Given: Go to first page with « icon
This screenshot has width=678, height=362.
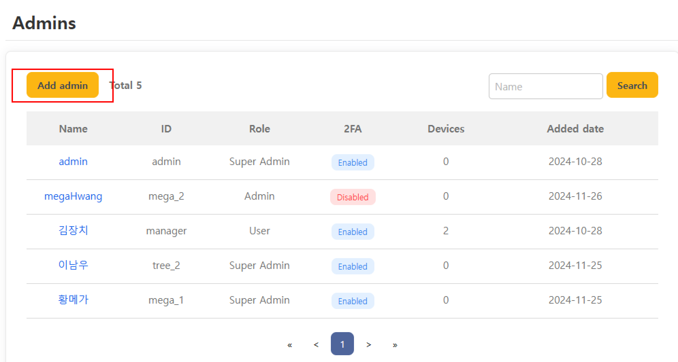Looking at the screenshot, I should tap(290, 345).
